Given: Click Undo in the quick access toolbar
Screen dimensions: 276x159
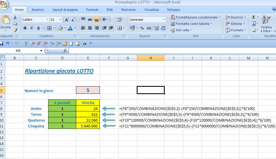Looking at the screenshot, I should pos(8,43).
